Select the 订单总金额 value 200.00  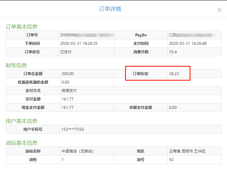point(67,74)
